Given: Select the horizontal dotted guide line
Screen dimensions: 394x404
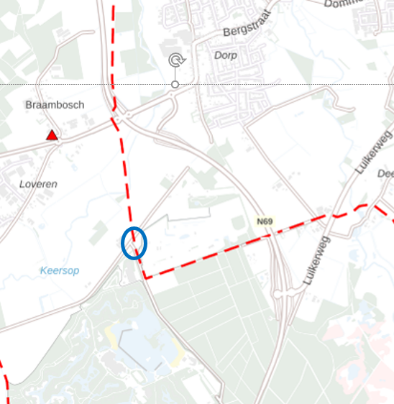Looking at the screenshot, I should click(x=197, y=84).
